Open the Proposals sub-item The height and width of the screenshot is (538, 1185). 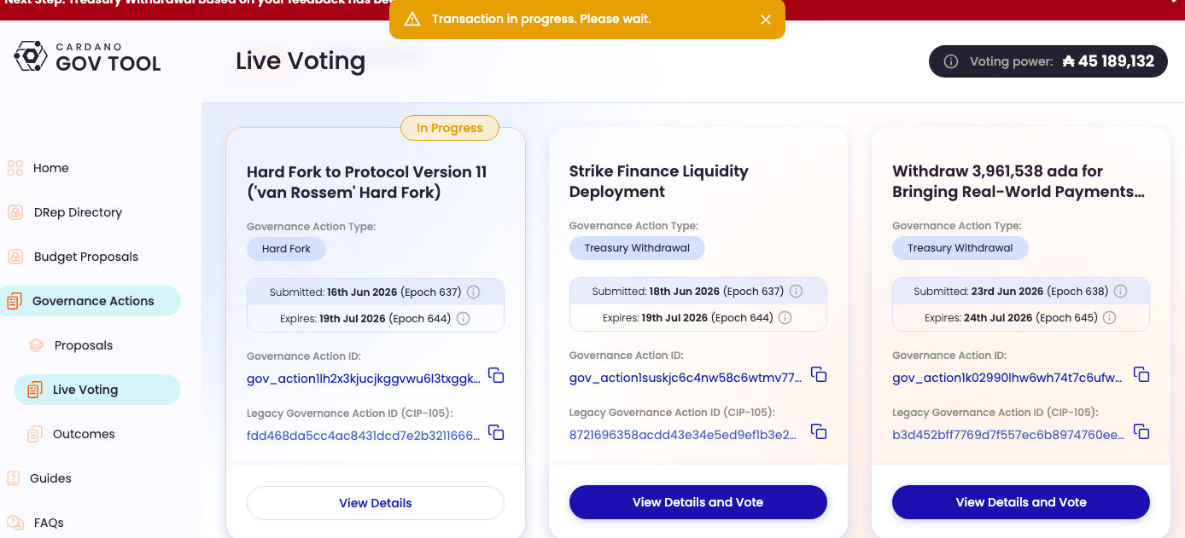click(84, 345)
